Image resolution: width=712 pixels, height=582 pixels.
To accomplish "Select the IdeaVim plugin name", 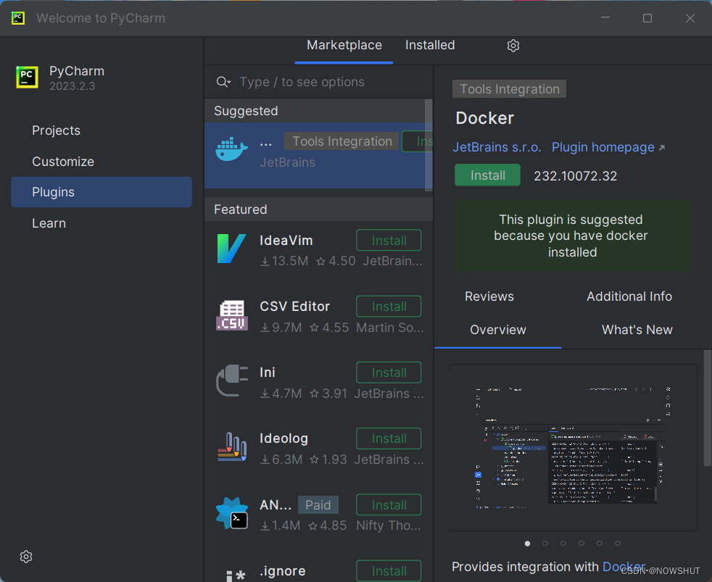I will 286,240.
